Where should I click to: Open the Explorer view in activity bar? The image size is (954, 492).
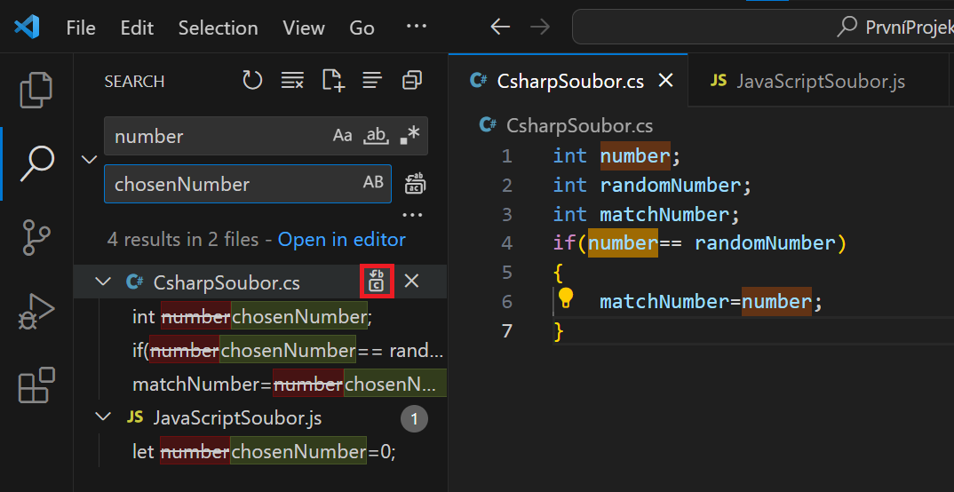click(36, 90)
